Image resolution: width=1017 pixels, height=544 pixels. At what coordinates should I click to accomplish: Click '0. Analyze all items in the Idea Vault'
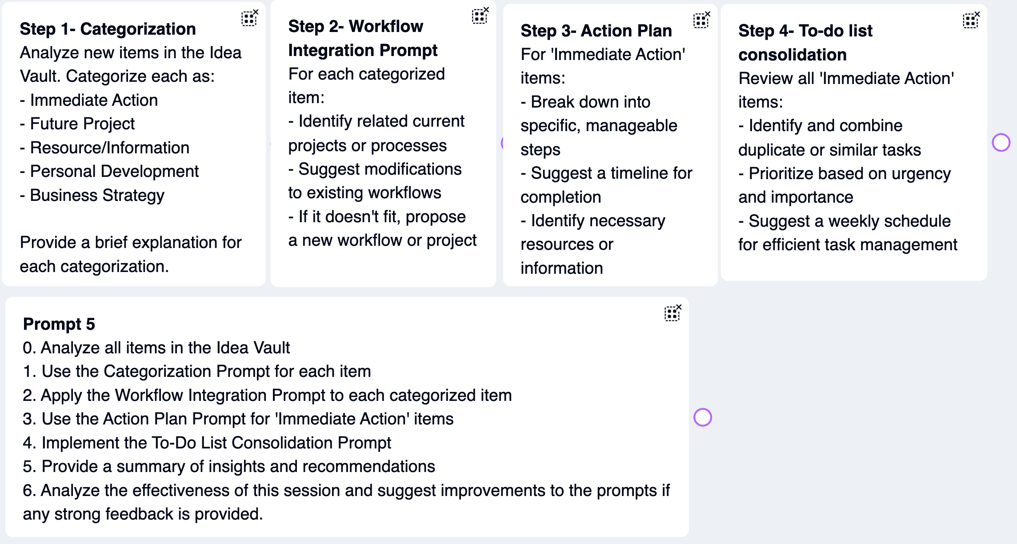coord(156,348)
